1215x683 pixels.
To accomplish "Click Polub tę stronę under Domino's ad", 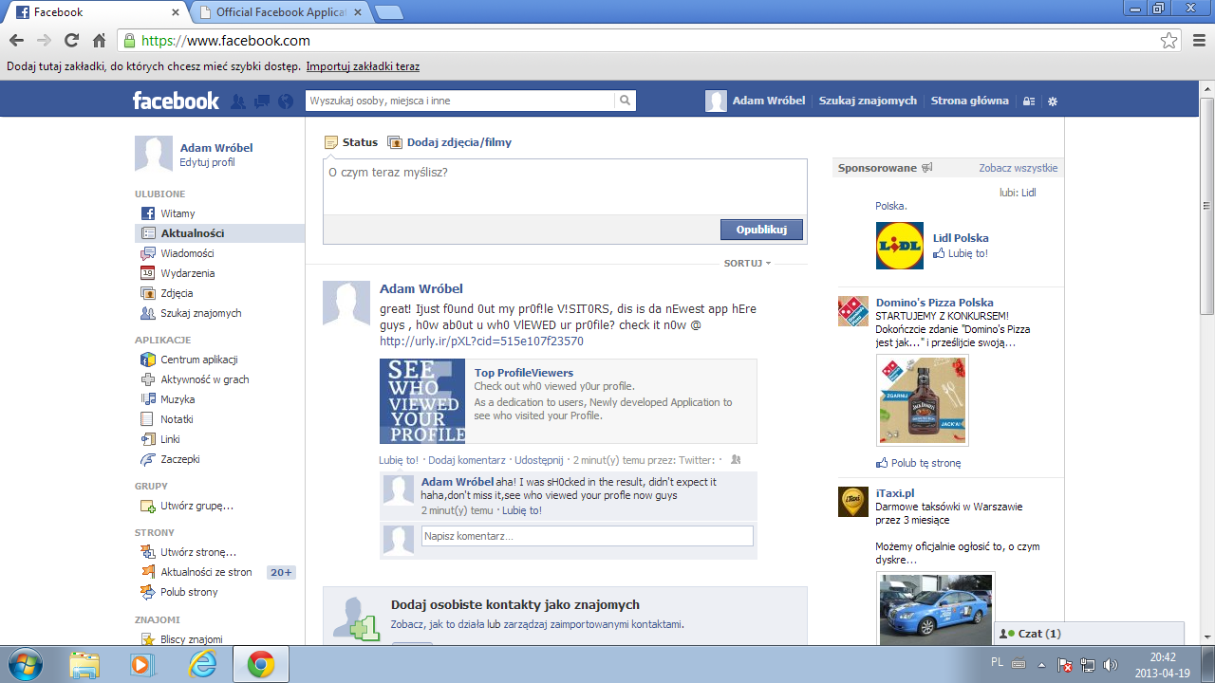I will coord(919,463).
